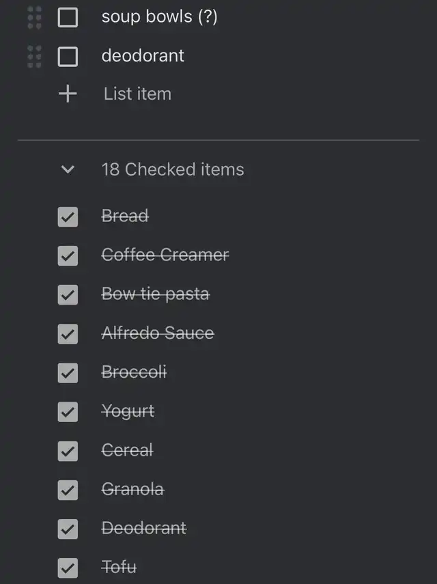This screenshot has height=584, width=437.
Task: Edit the soup bowls (?) text
Action: [x=159, y=16]
